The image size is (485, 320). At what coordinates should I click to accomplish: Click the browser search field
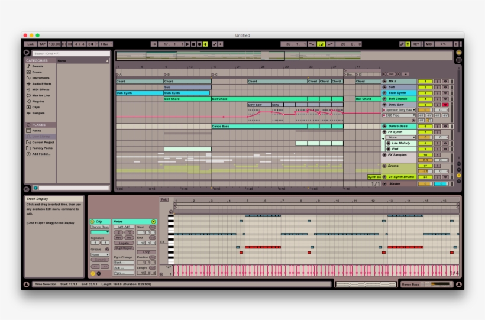[x=71, y=54]
